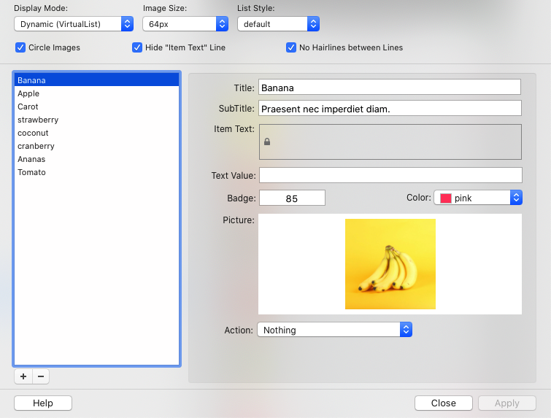Image resolution: width=551 pixels, height=418 pixels.
Task: Choose Tomato from the list
Action: point(31,172)
